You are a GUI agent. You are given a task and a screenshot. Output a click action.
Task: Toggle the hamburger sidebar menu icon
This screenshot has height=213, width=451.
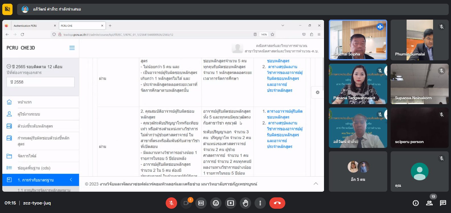pos(72,48)
